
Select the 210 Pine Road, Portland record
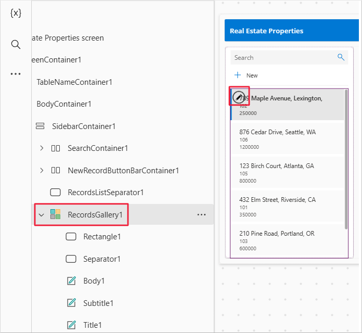point(288,240)
